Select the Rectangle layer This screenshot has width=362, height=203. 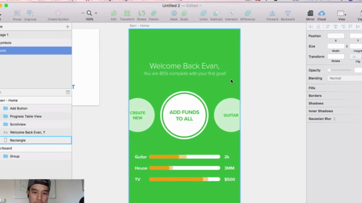coord(36,140)
